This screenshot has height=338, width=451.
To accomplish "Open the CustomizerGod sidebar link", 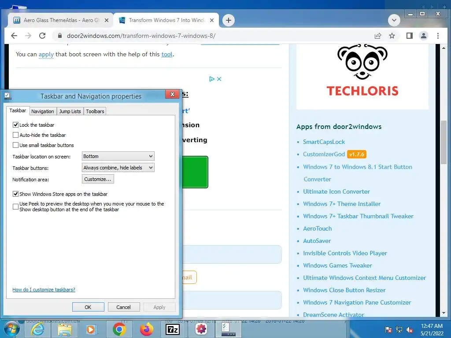I will pos(324,154).
